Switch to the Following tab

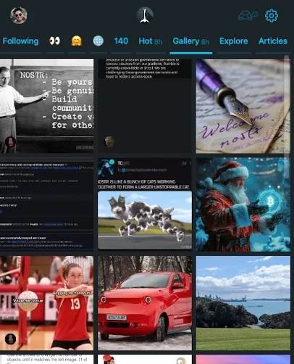(20, 41)
